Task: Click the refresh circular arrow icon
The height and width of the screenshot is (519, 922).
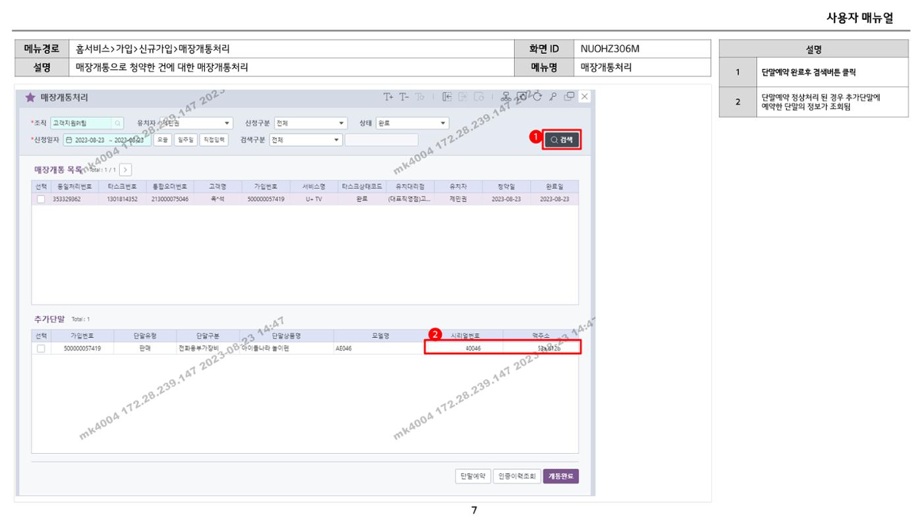Action: click(539, 97)
